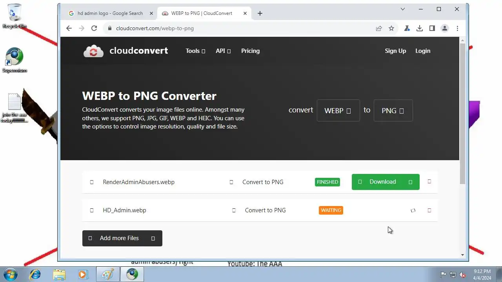Screen dimensions: 502x282
Task: Open the API dropdown menu
Action: [223, 51]
